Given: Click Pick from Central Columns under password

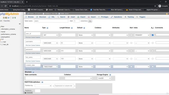Looking at the screenshot, I should tap(33, 53).
